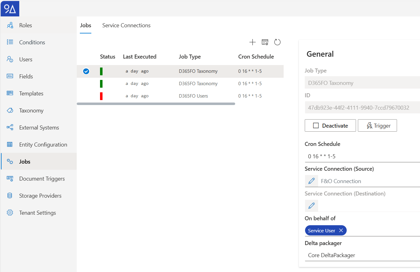
Task: Click the horizontal scrollbar under jobs table
Action: click(156, 104)
